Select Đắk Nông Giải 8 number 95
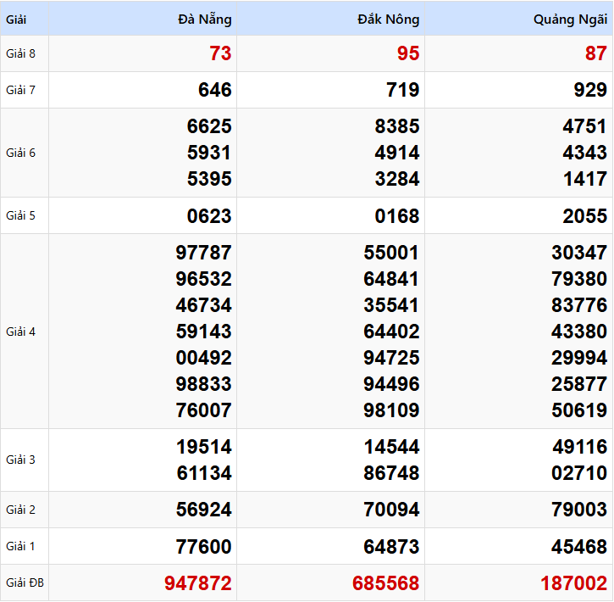This screenshot has height=602, width=614. coord(408,53)
